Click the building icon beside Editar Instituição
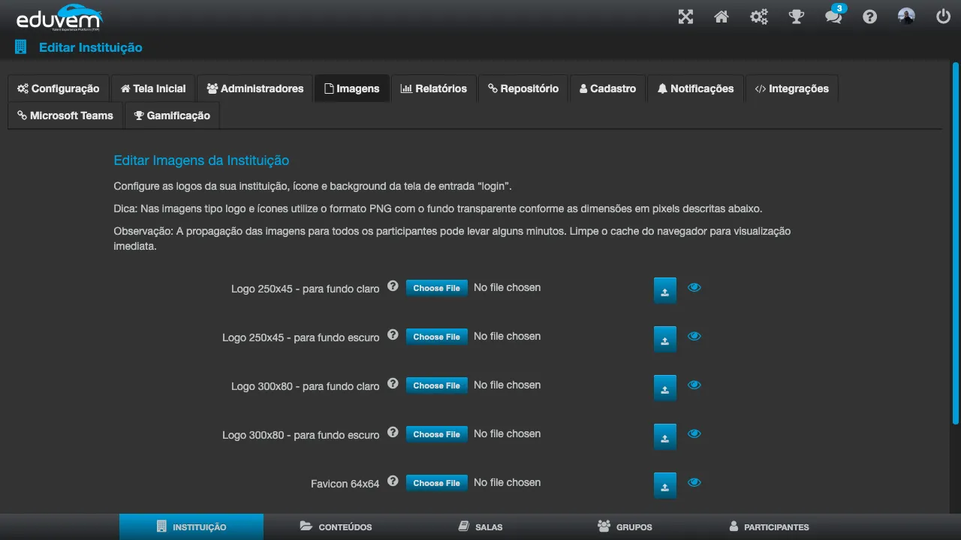Image resolution: width=961 pixels, height=540 pixels. click(x=20, y=47)
